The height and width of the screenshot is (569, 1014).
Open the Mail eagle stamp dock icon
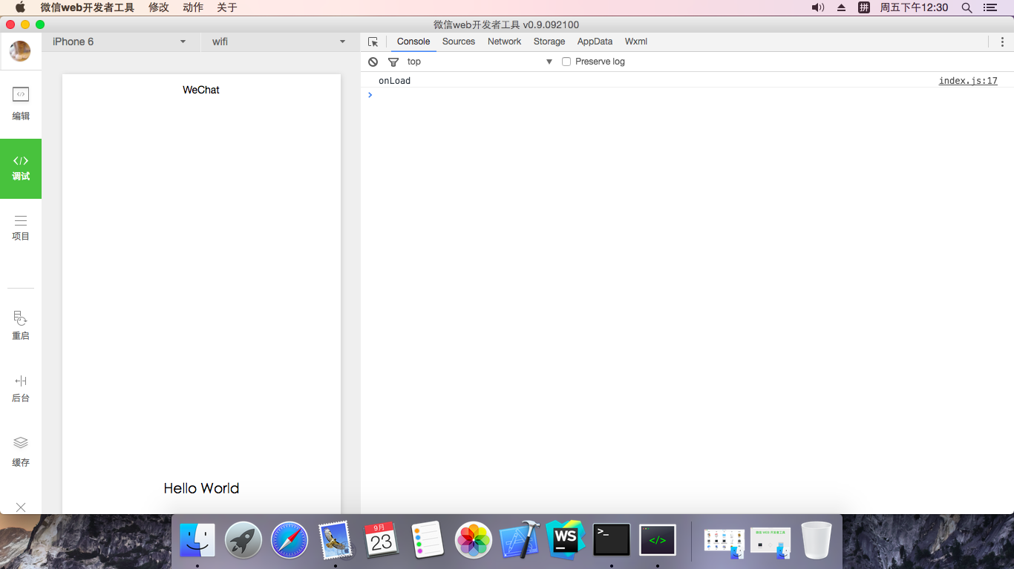[336, 540]
